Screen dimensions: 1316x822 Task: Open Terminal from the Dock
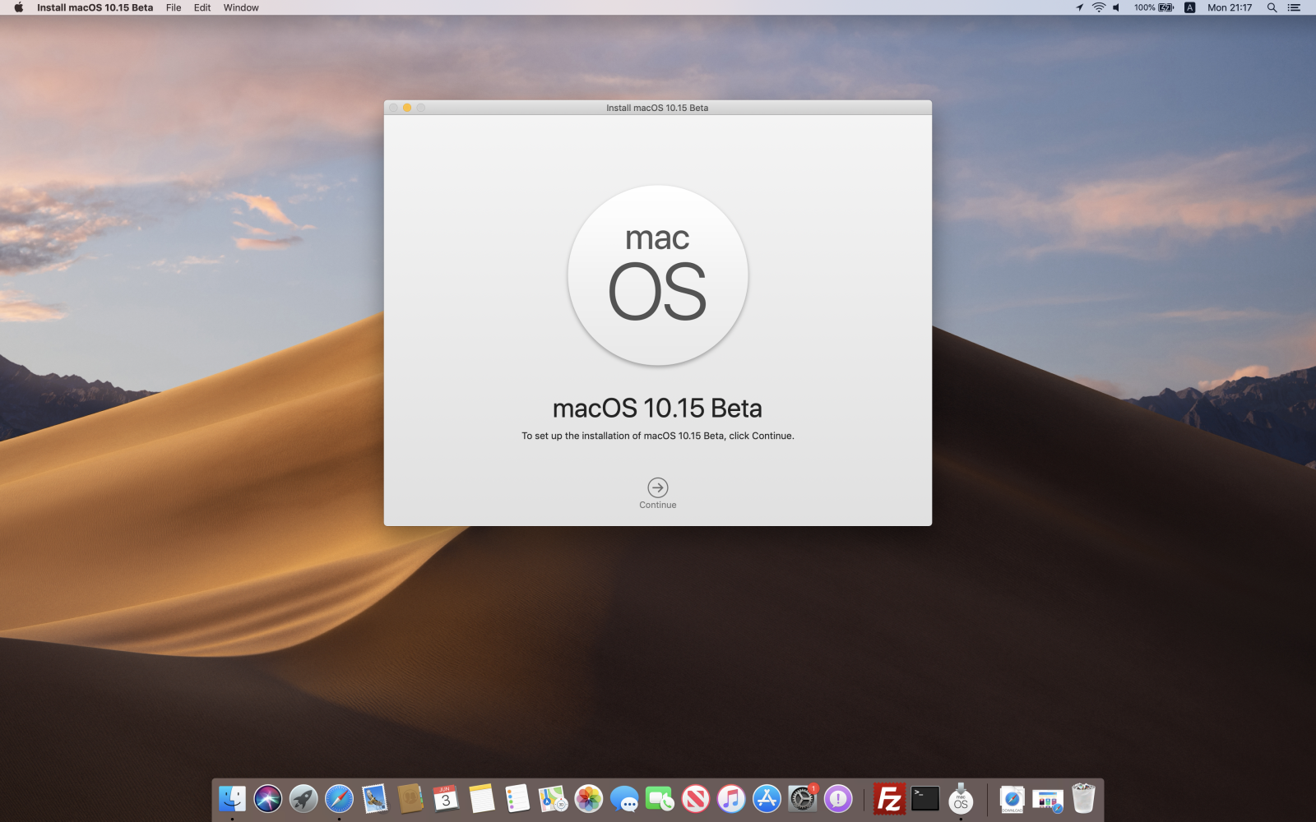(x=925, y=798)
